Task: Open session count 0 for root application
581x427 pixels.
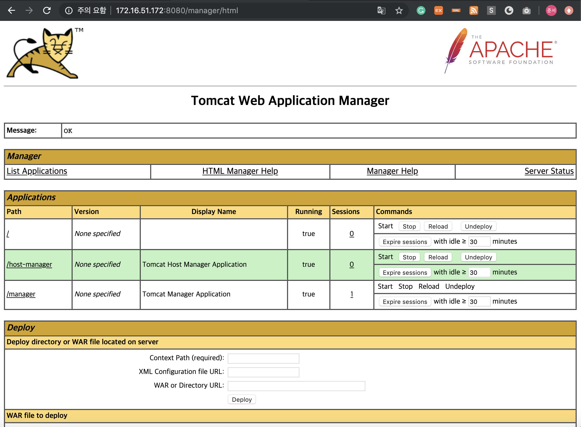Action: (x=352, y=234)
